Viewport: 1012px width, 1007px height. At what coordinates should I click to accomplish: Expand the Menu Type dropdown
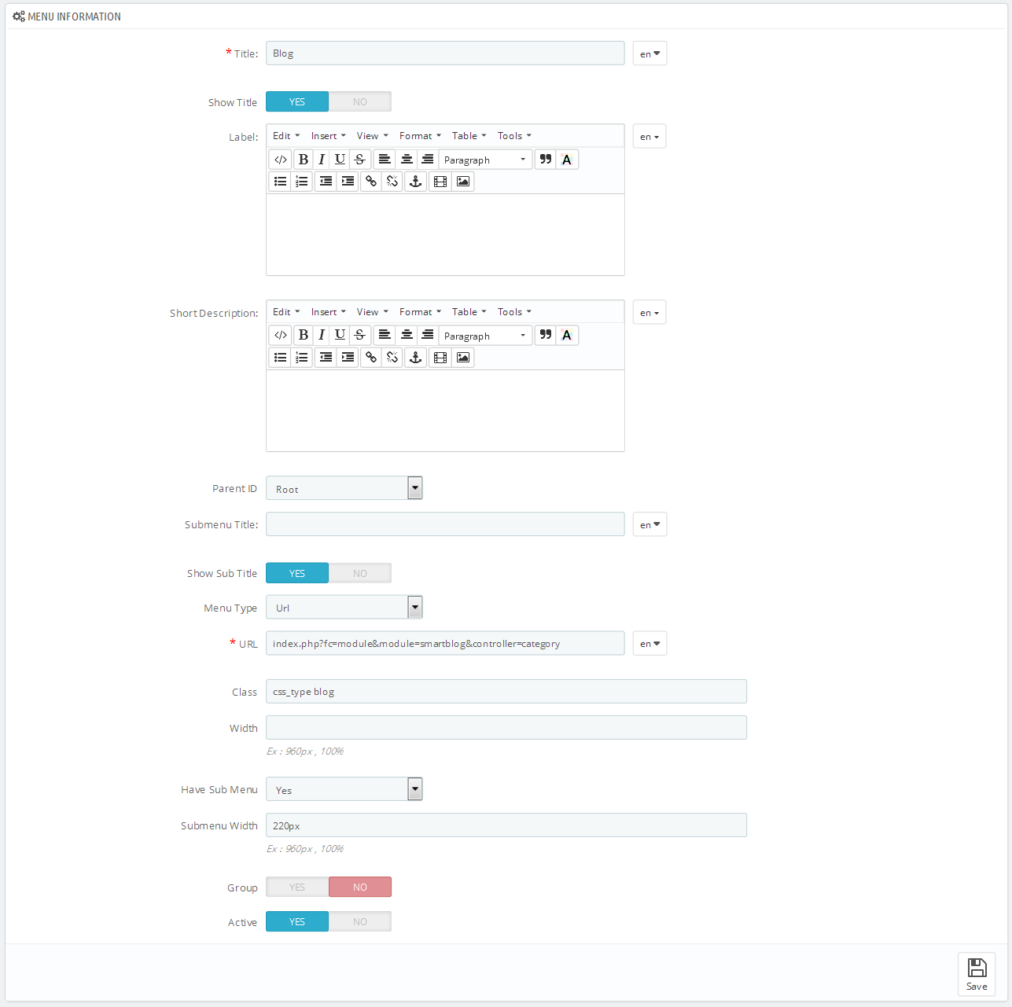pos(344,608)
